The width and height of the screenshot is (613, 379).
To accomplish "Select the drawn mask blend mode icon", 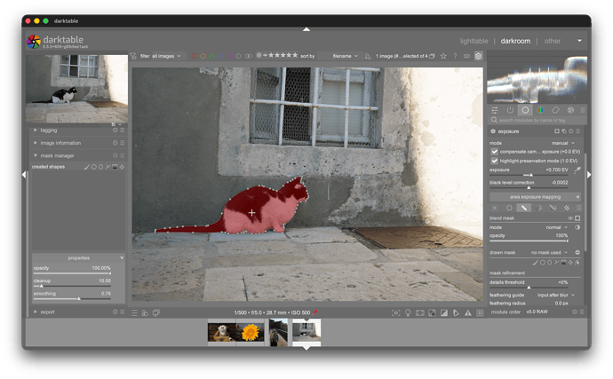I will pyautogui.click(x=524, y=208).
